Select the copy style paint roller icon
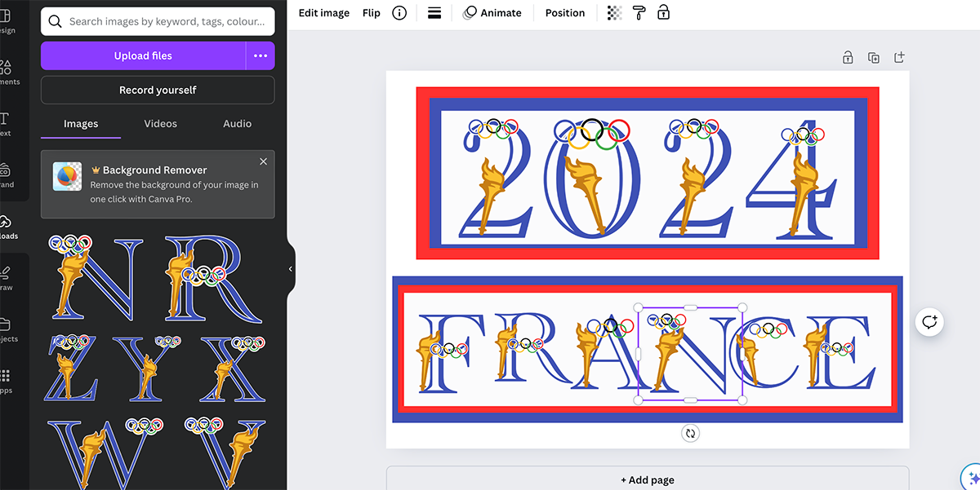980x490 pixels. (x=639, y=13)
